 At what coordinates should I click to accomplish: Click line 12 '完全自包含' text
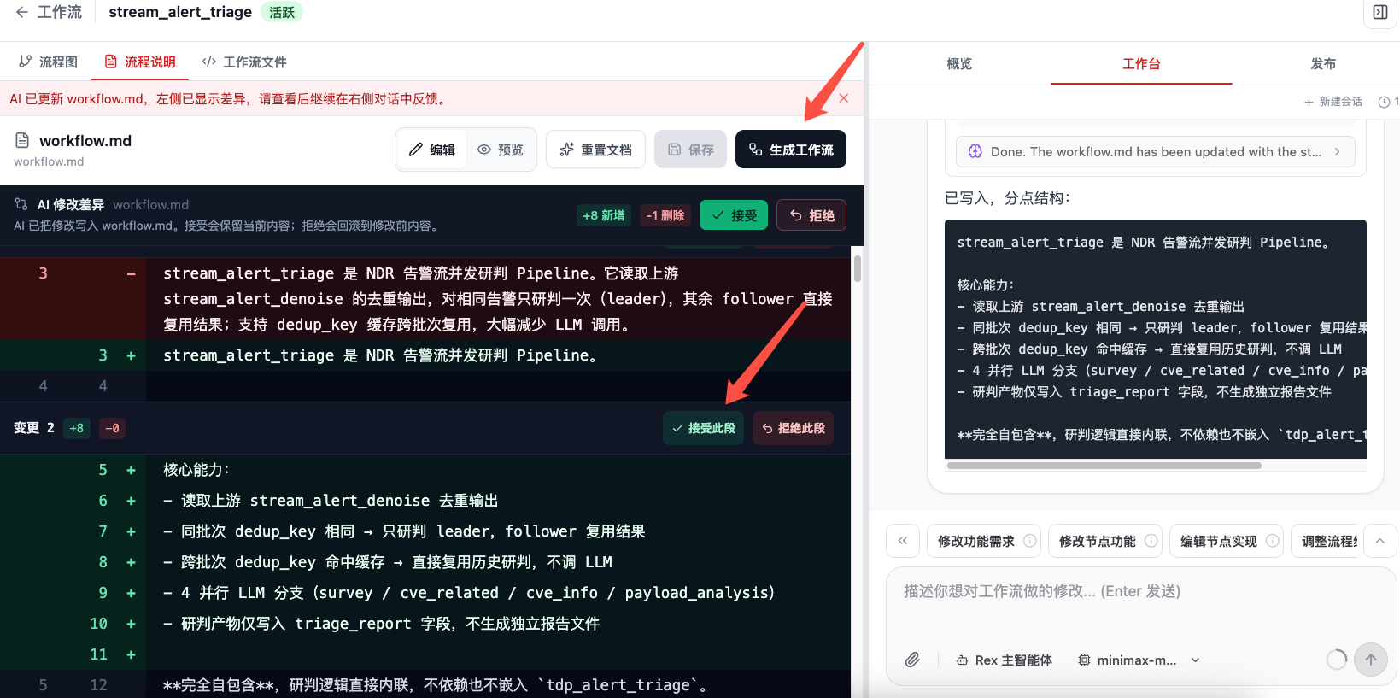point(435,685)
